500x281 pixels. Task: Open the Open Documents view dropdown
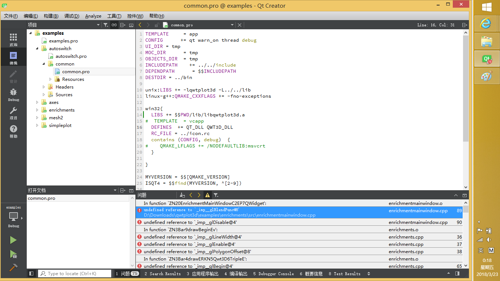115,190
